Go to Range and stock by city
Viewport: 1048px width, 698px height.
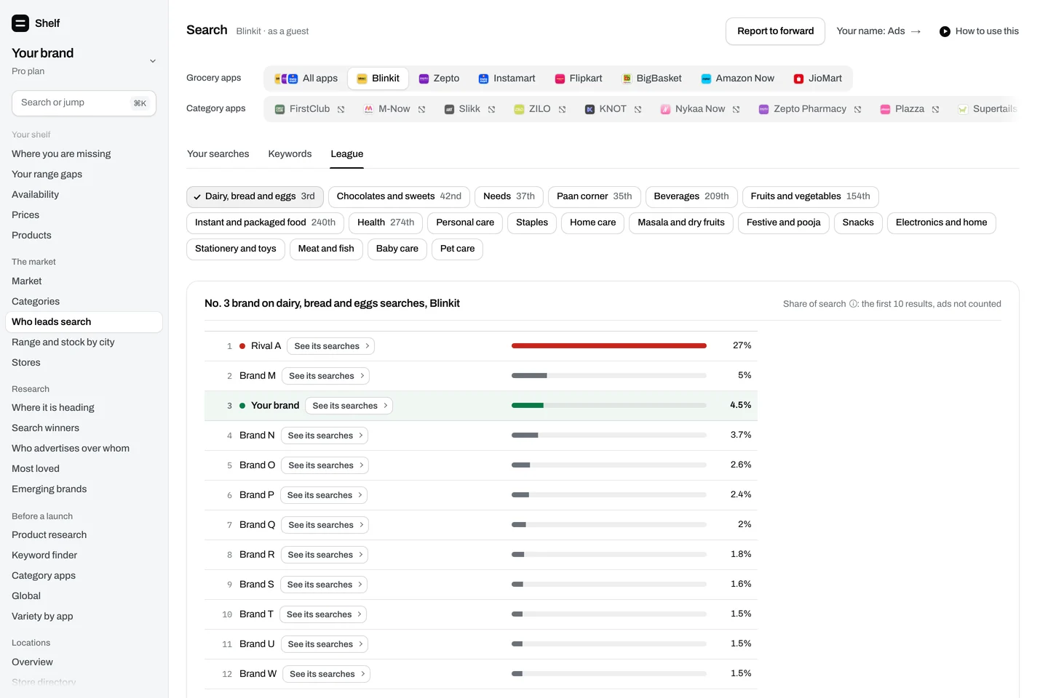click(63, 342)
